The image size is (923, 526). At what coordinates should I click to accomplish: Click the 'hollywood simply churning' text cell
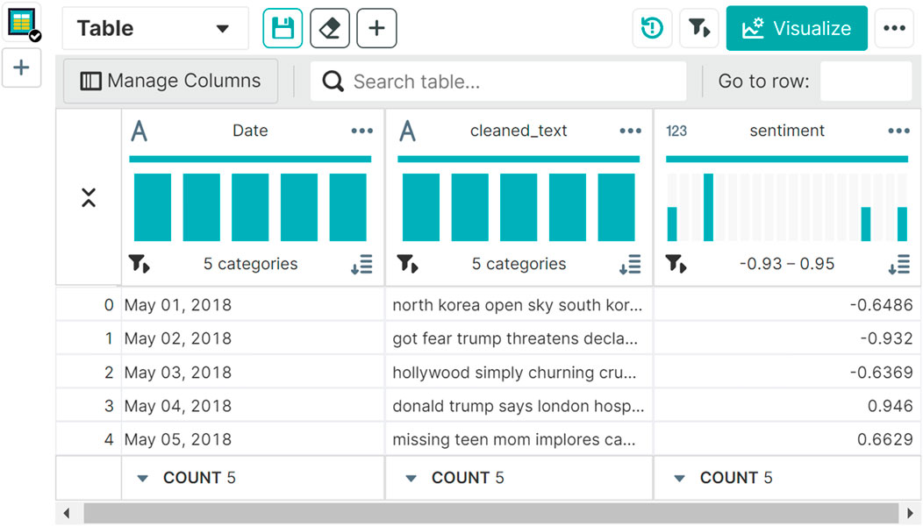coord(519,373)
